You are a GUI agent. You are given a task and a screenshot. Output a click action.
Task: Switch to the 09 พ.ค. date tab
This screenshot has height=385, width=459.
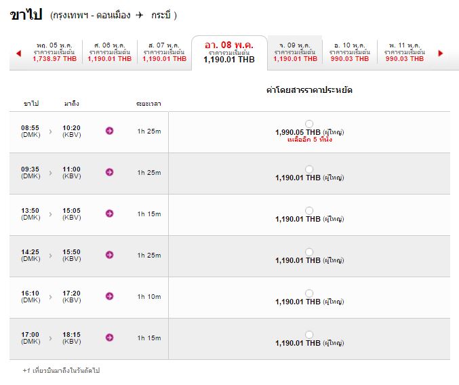coord(295,52)
